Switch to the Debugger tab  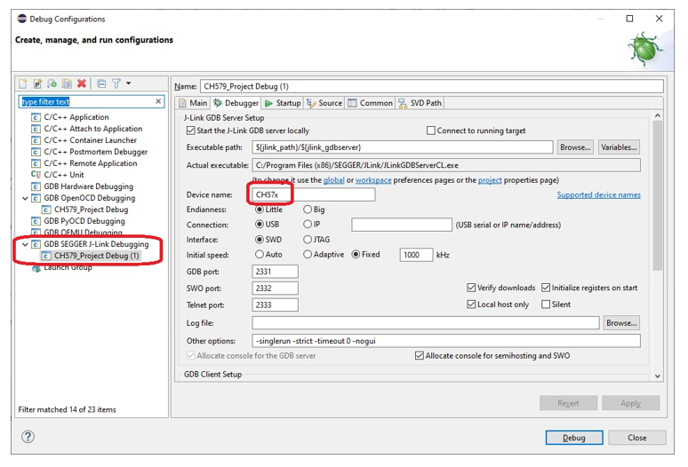pyautogui.click(x=236, y=103)
